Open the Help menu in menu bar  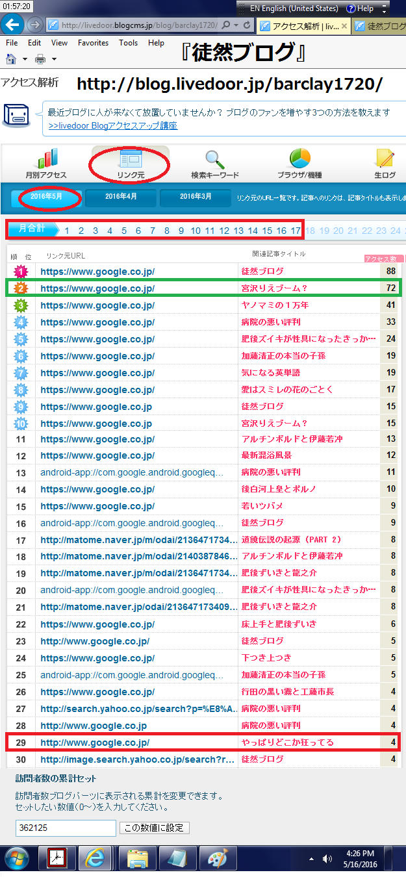pyautogui.click(x=156, y=42)
